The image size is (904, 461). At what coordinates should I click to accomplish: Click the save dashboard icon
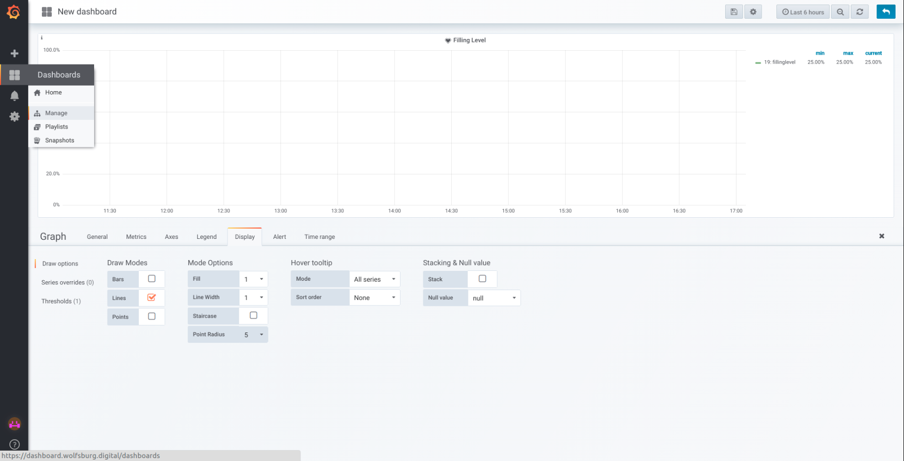(734, 12)
